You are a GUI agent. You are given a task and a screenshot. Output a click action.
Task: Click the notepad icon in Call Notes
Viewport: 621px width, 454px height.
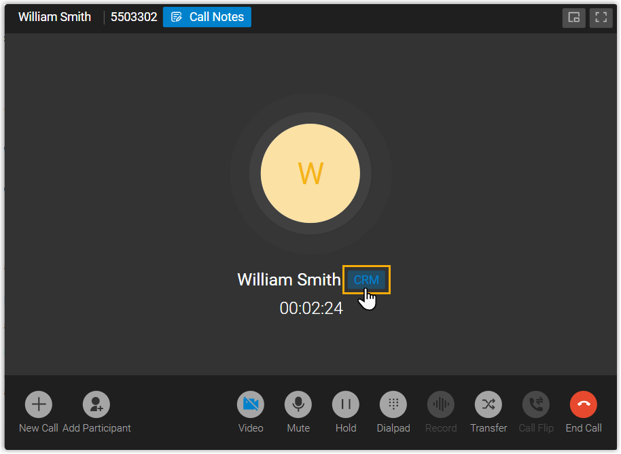(177, 17)
